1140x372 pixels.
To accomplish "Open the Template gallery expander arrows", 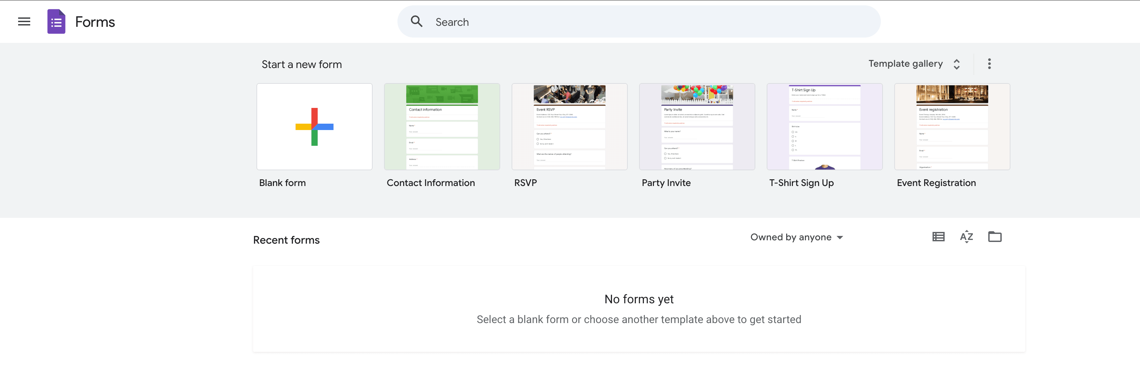I will click(x=956, y=64).
